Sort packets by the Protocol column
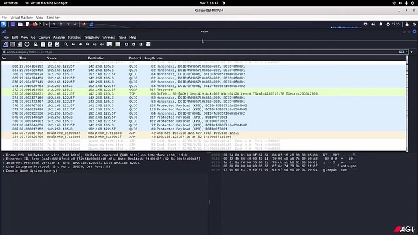This screenshot has height=235, width=418. point(135,58)
